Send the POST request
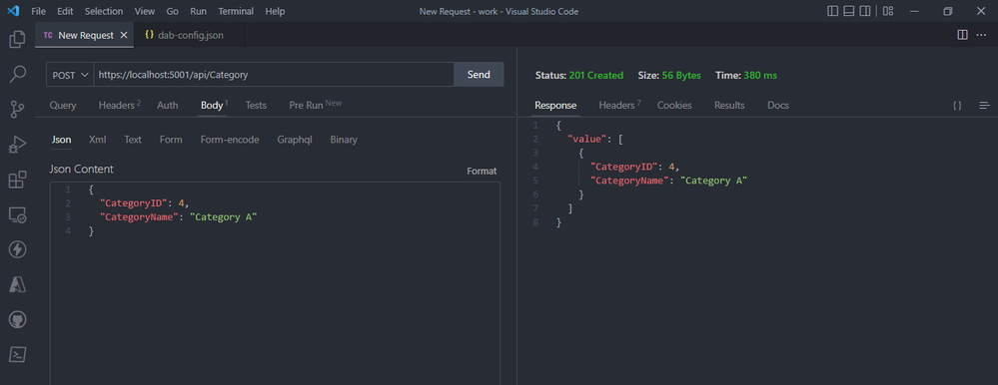998x385 pixels. [479, 75]
